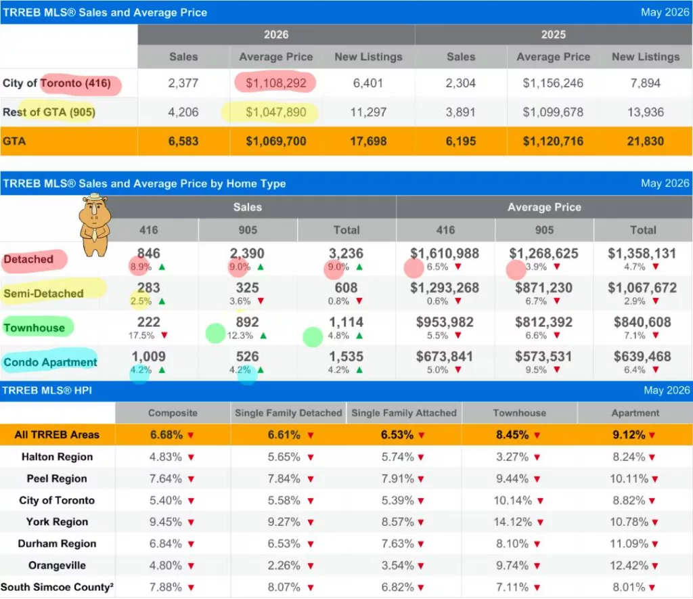Viewport: 693px width, 599px height.
Task: Click the 2,304 sales value for 2025
Action: click(460, 83)
